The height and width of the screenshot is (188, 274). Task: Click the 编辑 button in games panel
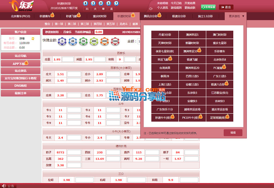pos(233,133)
